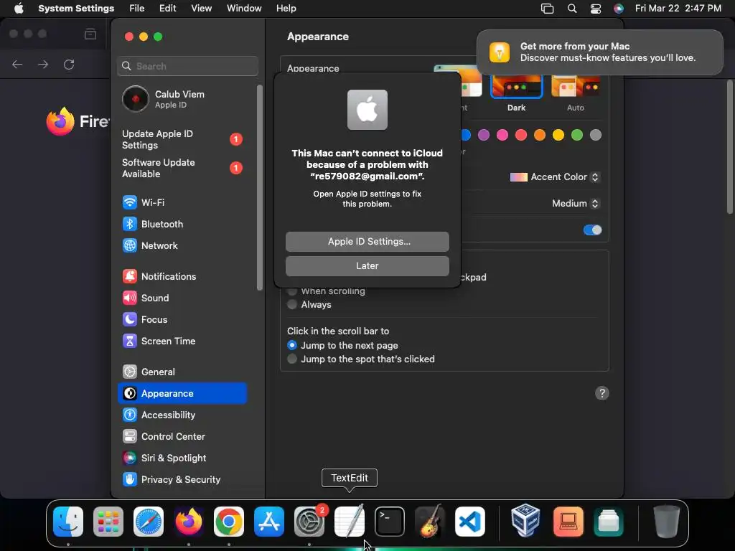735x551 pixels.
Task: Select the Auto appearance thumbnail
Action: (x=575, y=86)
